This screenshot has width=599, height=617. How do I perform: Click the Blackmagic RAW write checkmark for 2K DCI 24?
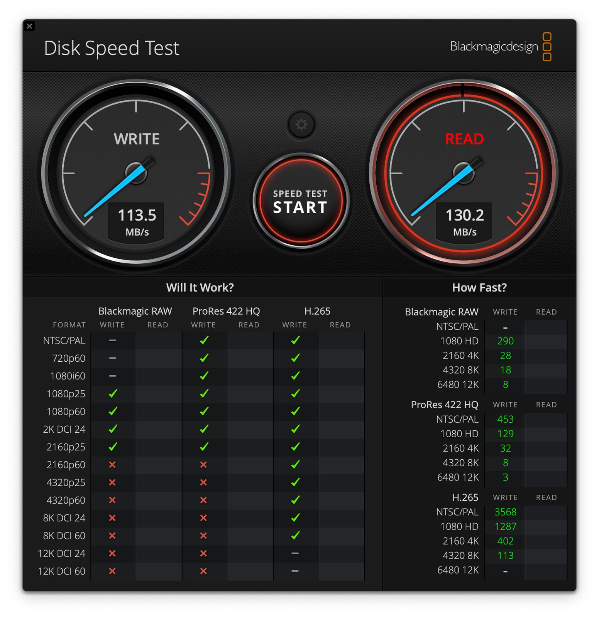(113, 429)
